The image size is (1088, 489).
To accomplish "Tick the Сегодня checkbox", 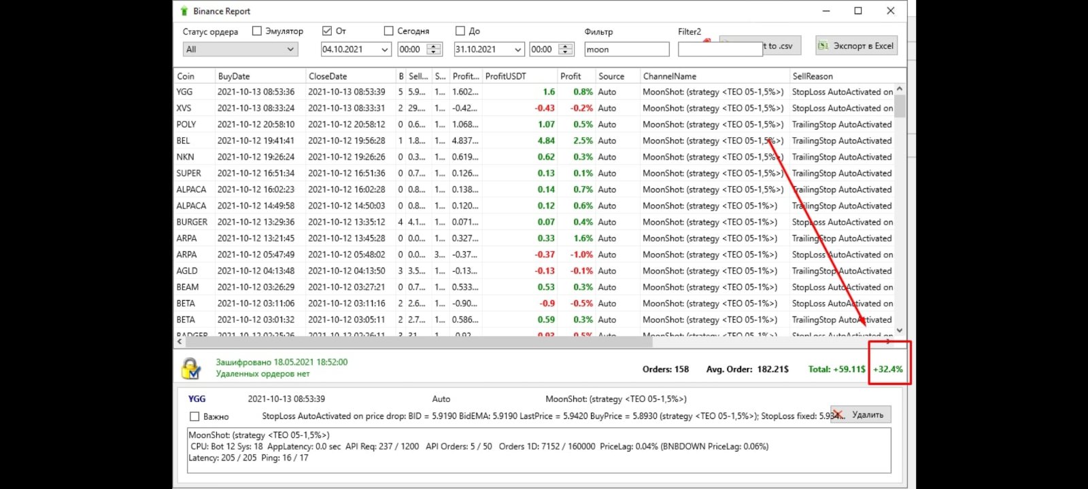I will pyautogui.click(x=388, y=31).
